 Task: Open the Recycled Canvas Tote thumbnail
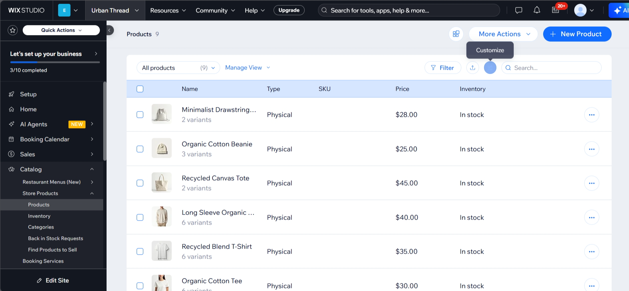[162, 182]
